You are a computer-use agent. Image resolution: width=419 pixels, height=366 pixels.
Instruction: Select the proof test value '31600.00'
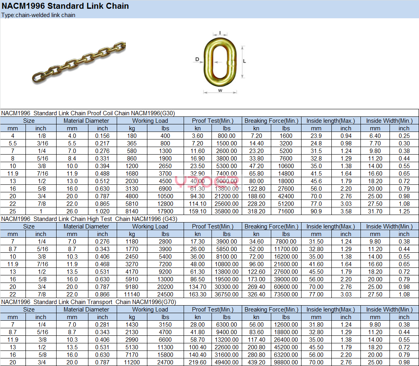pos(227,355)
